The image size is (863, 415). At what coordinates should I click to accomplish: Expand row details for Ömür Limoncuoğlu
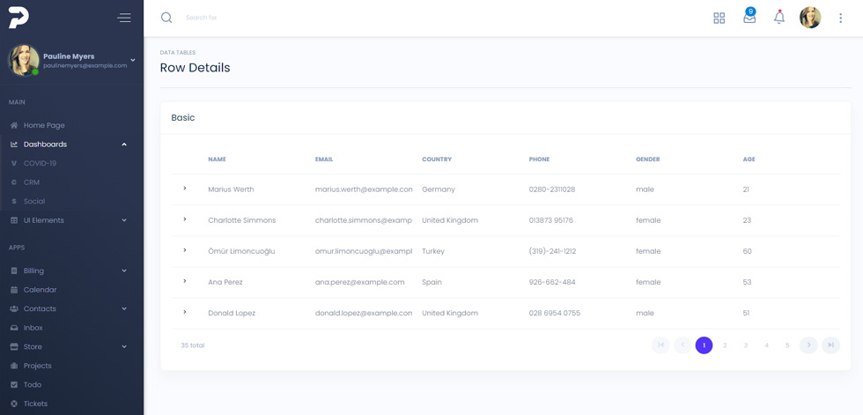pyautogui.click(x=185, y=250)
